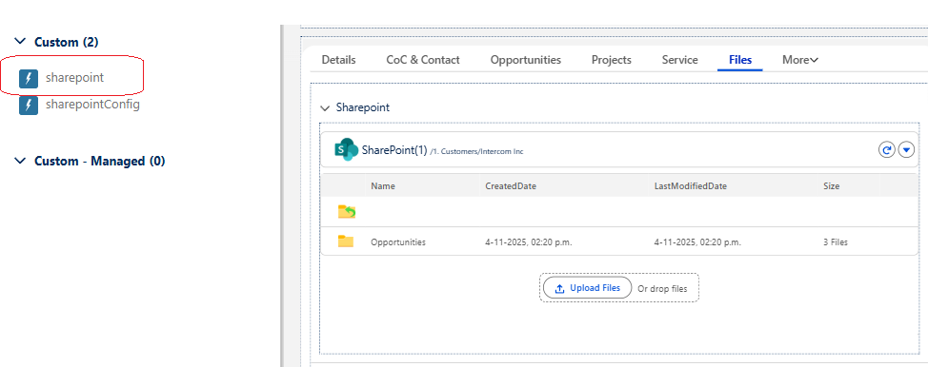Switch to the CoC & Contact tab

[423, 60]
